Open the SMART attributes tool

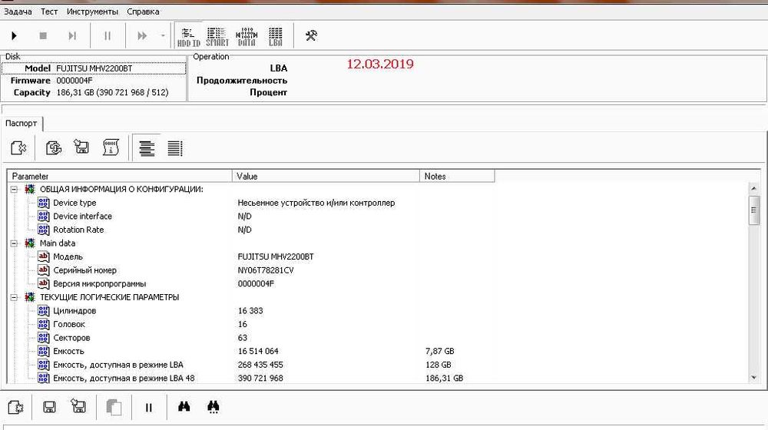[x=217, y=37]
